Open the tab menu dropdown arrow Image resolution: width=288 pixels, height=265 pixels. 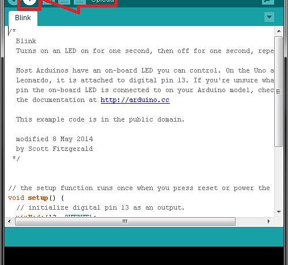point(269,17)
